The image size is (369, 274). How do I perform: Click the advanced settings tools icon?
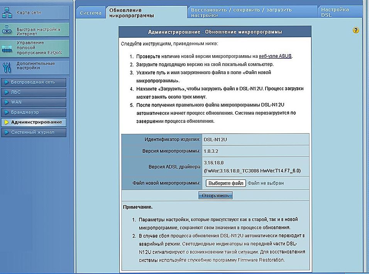(x=7, y=67)
